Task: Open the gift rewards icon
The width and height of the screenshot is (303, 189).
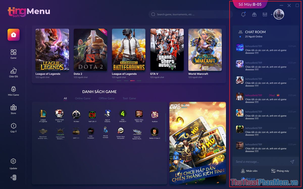Action: 254,14
